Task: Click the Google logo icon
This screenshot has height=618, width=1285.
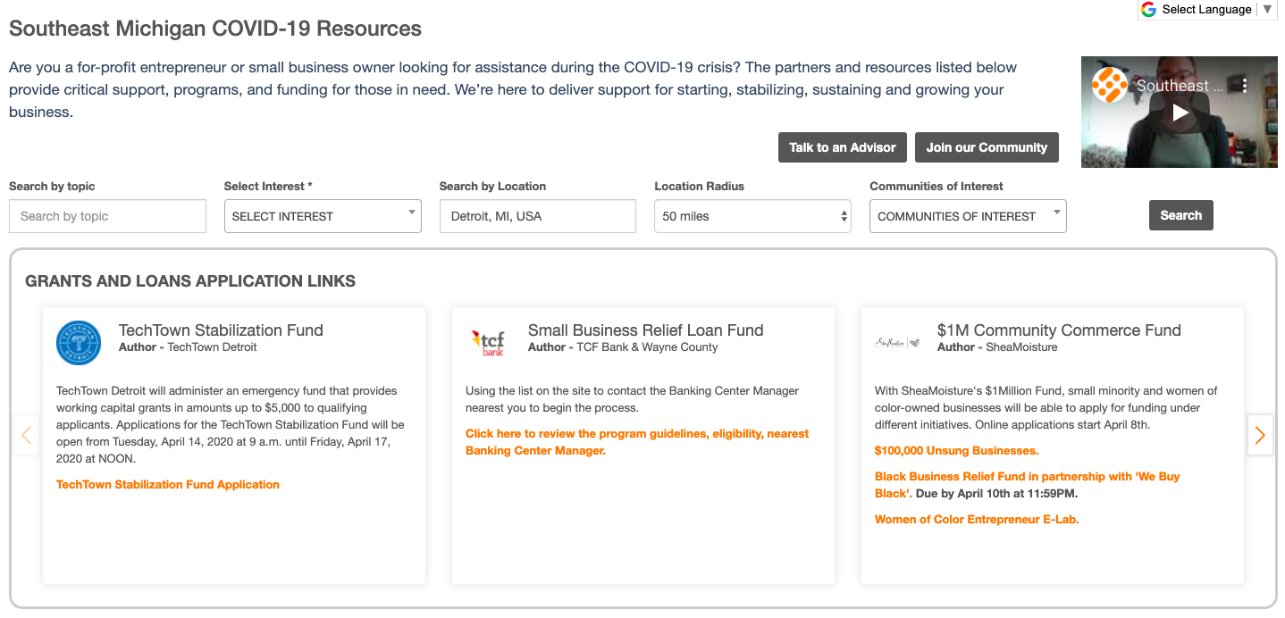Action: (x=1148, y=9)
